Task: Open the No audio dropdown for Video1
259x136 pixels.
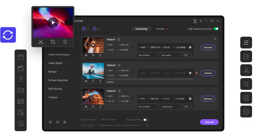Action: pyautogui.click(x=171, y=55)
